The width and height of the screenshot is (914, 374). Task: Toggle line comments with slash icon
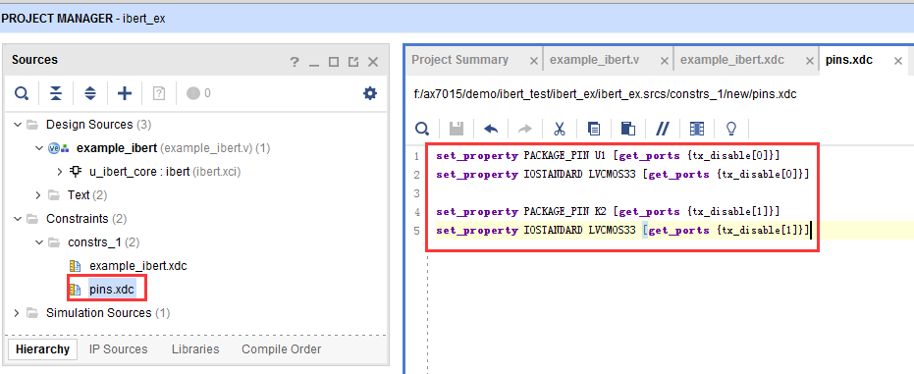[x=662, y=129]
